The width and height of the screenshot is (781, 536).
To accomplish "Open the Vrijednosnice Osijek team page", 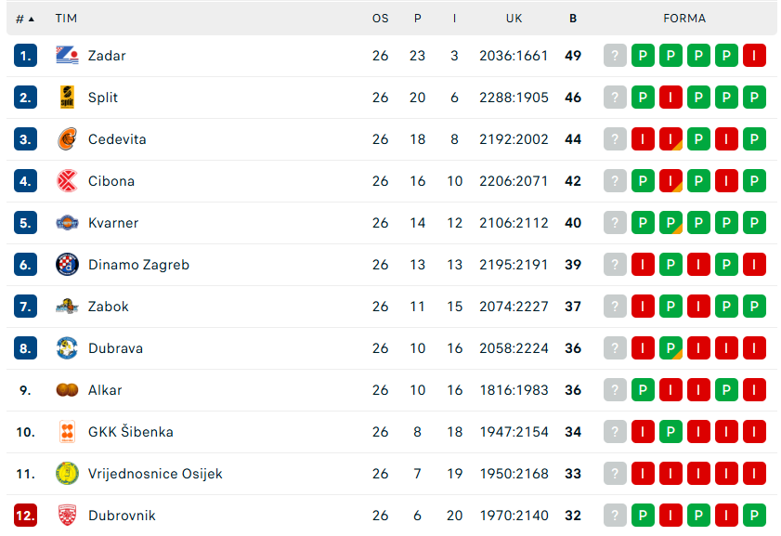I will pyautogui.click(x=155, y=474).
